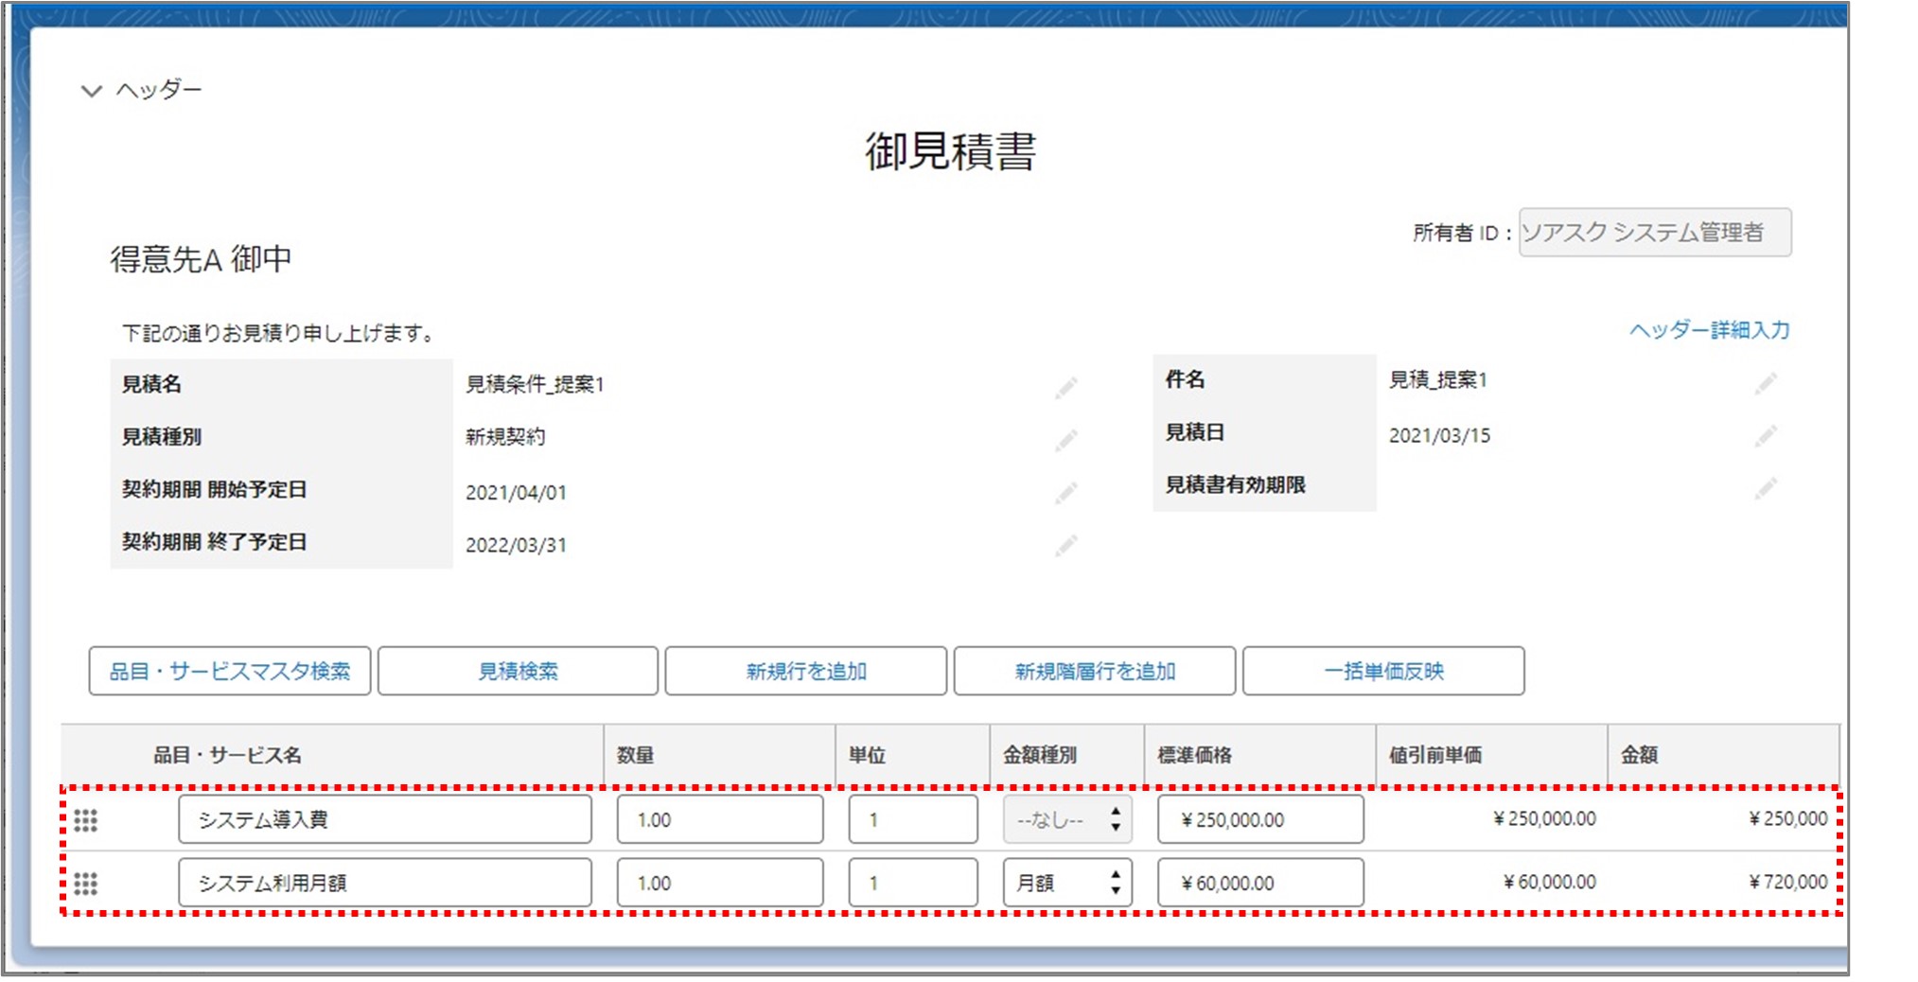This screenshot has width=1918, height=982.
Task: Collapse the ヘッダー section chevron
Action: [91, 91]
